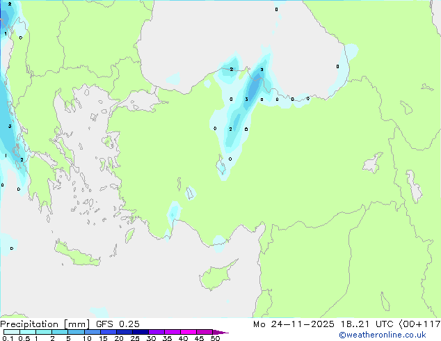Pick the 15–20 mm legend color swatch
Viewport: 441px width, 341px height.
coord(108,332)
